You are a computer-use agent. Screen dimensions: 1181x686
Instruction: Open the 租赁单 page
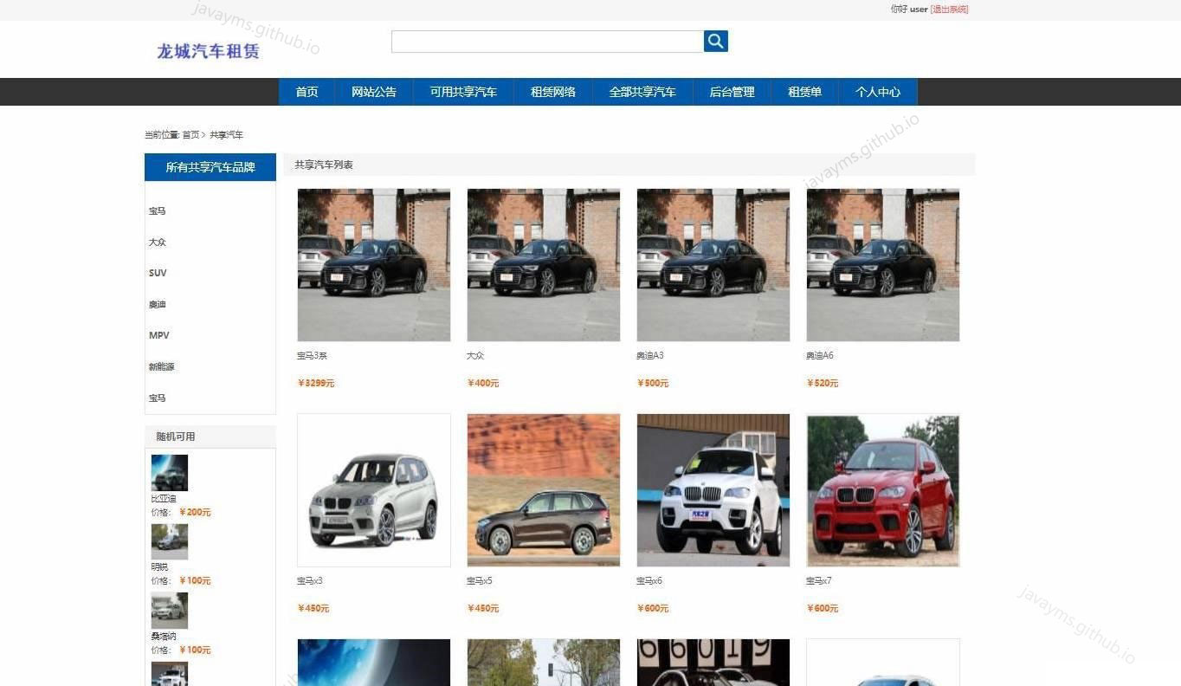[804, 92]
